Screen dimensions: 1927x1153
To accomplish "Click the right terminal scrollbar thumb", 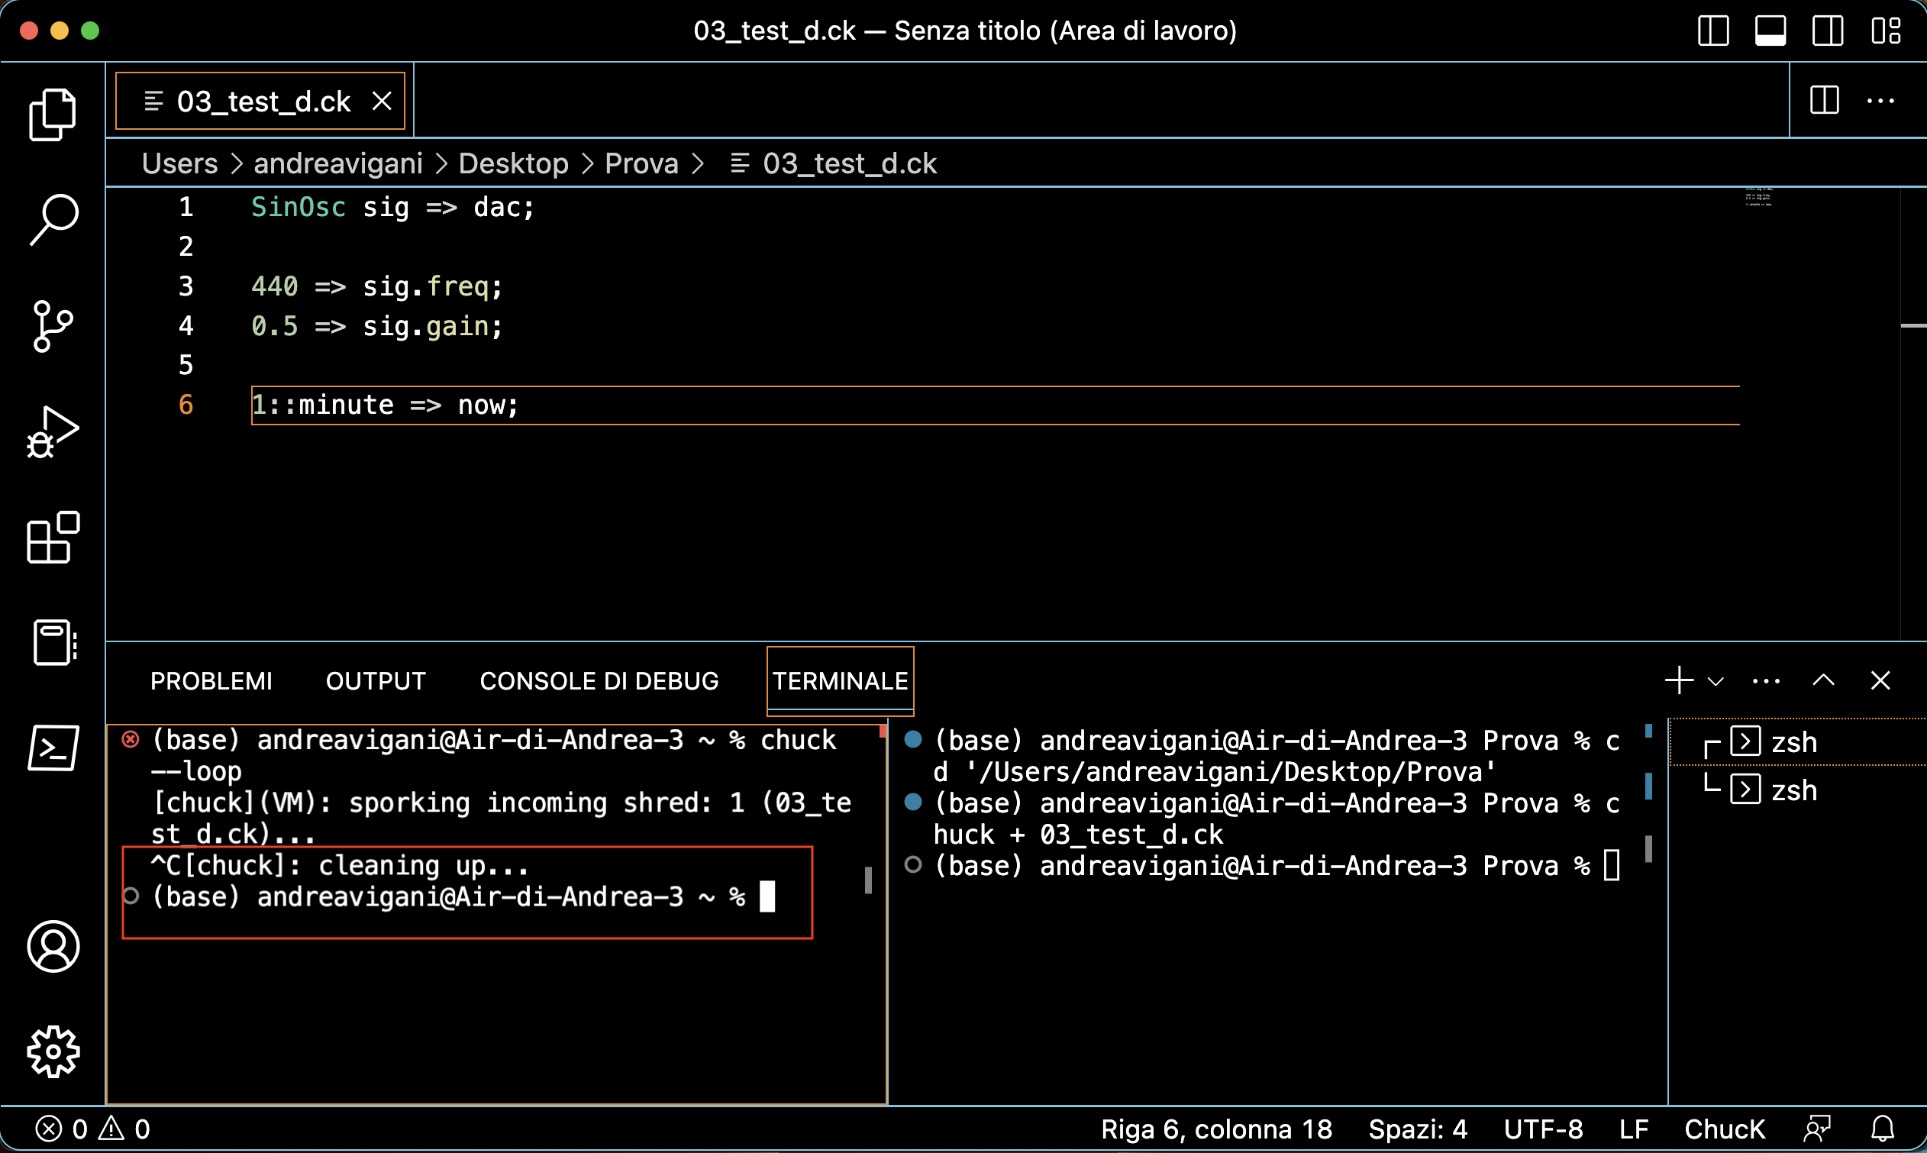I will point(1648,848).
